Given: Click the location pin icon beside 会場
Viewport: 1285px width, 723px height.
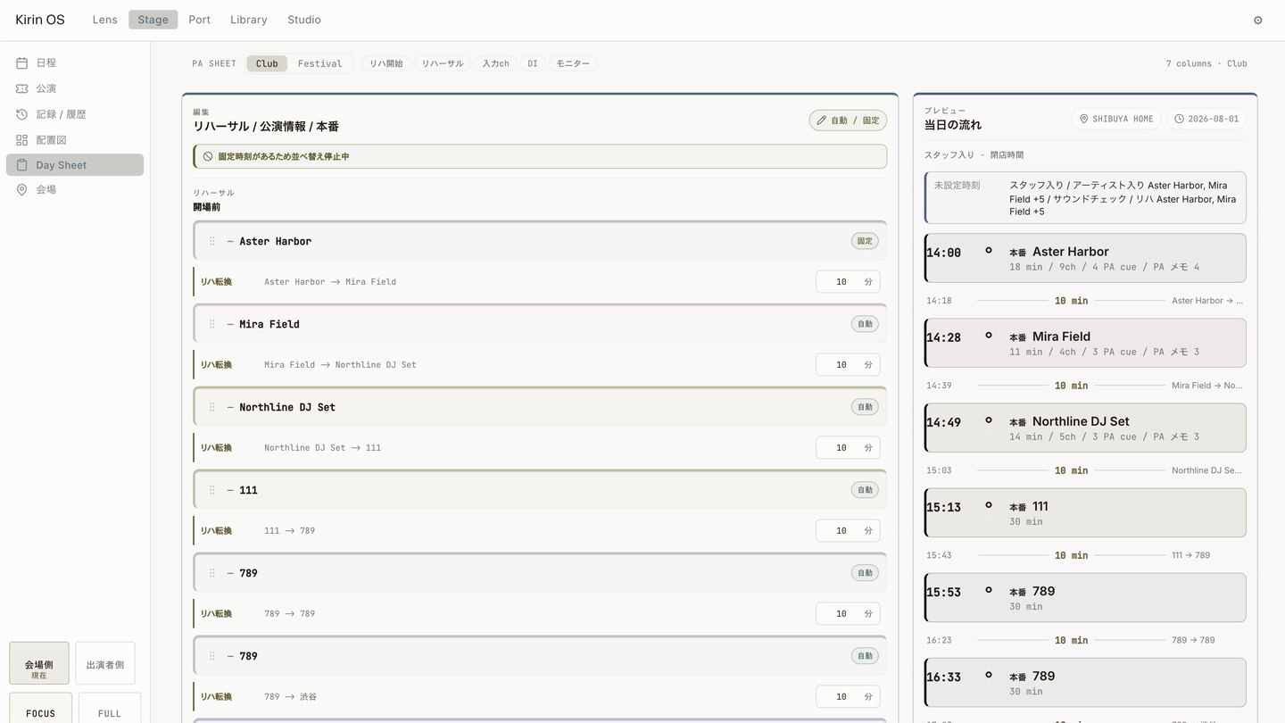Looking at the screenshot, I should pos(21,189).
